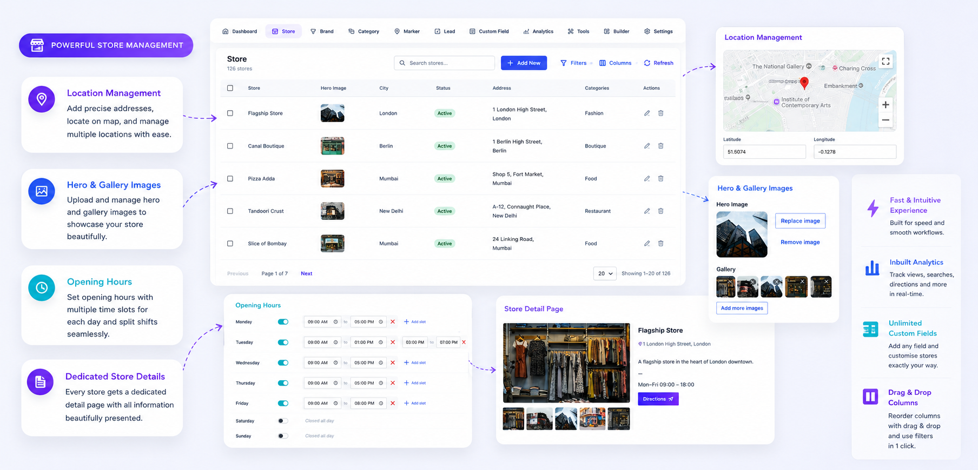978x470 pixels.
Task: Open Monday 05:00 PM end time picker
Action: tap(368, 322)
